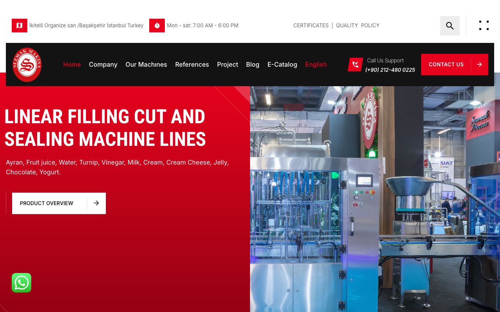The width and height of the screenshot is (500, 312).
Task: Open the Blog page
Action: pyautogui.click(x=253, y=64)
